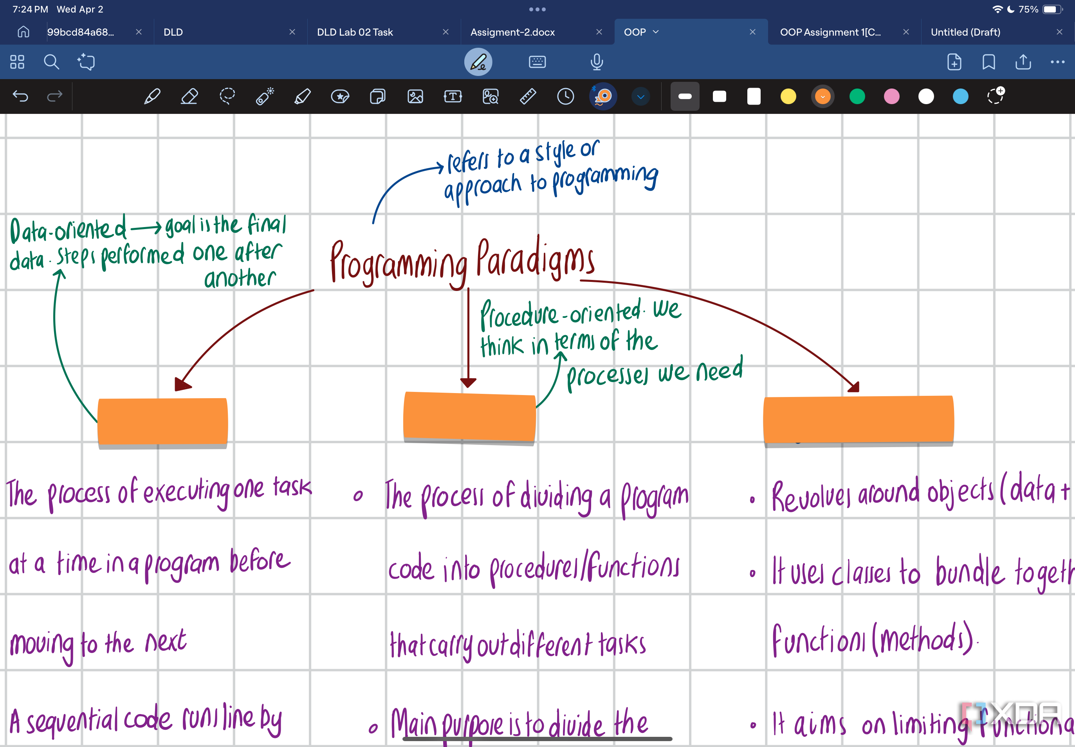Select the thickest stroke width
This screenshot has height=747, width=1075.
click(754, 96)
